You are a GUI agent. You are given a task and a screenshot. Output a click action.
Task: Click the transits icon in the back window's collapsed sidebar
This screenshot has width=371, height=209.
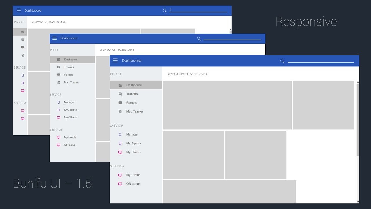coord(23,40)
